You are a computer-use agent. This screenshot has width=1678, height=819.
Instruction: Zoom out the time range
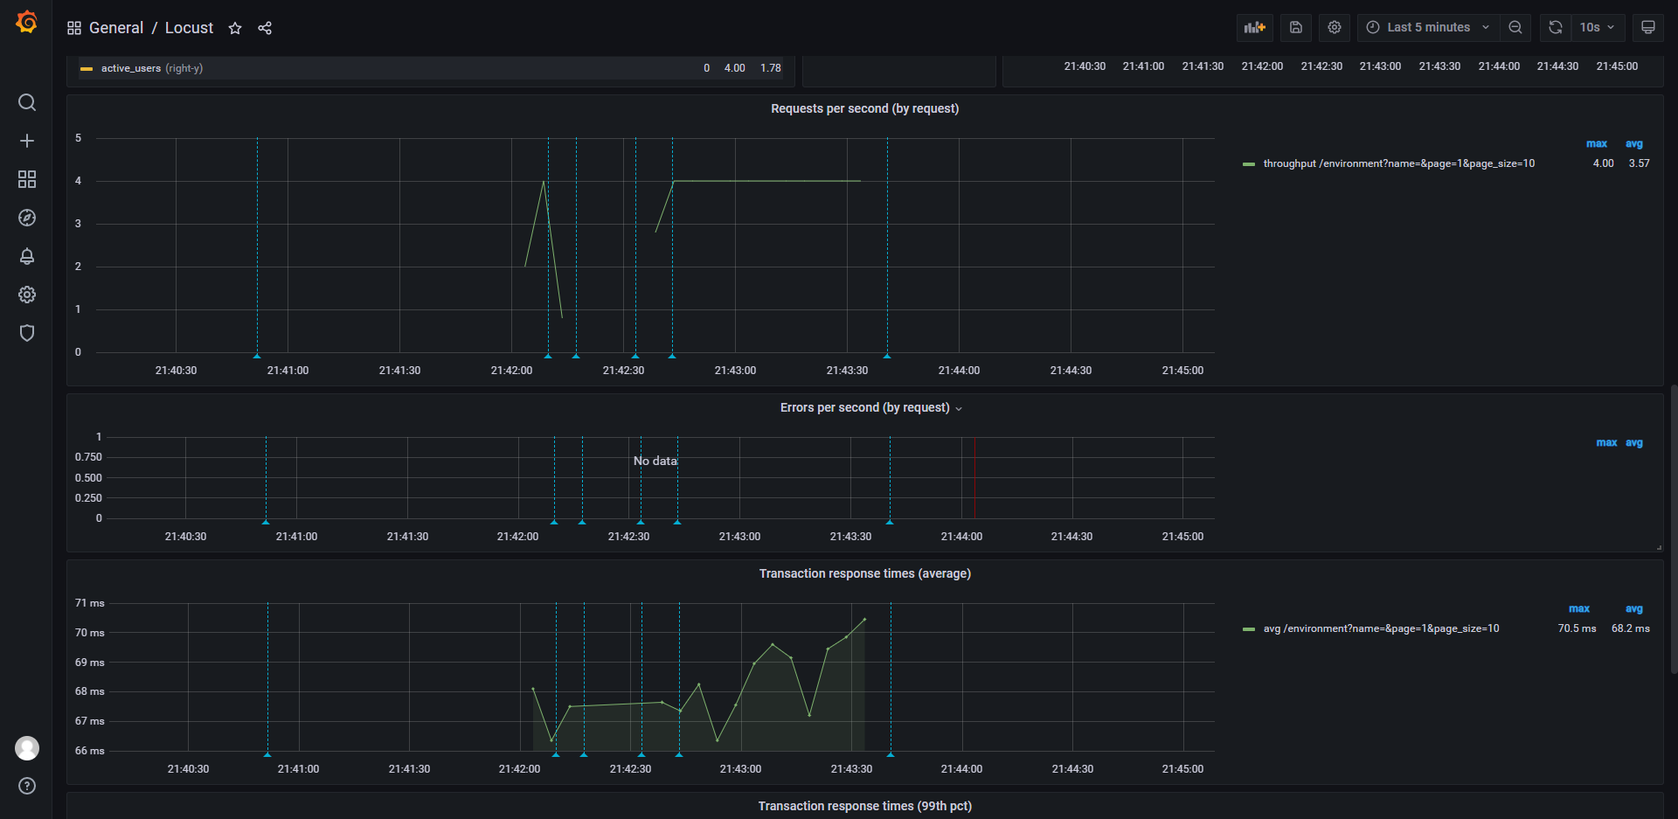[x=1515, y=27]
